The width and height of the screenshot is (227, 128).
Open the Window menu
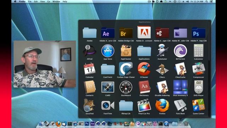coord(56,1)
